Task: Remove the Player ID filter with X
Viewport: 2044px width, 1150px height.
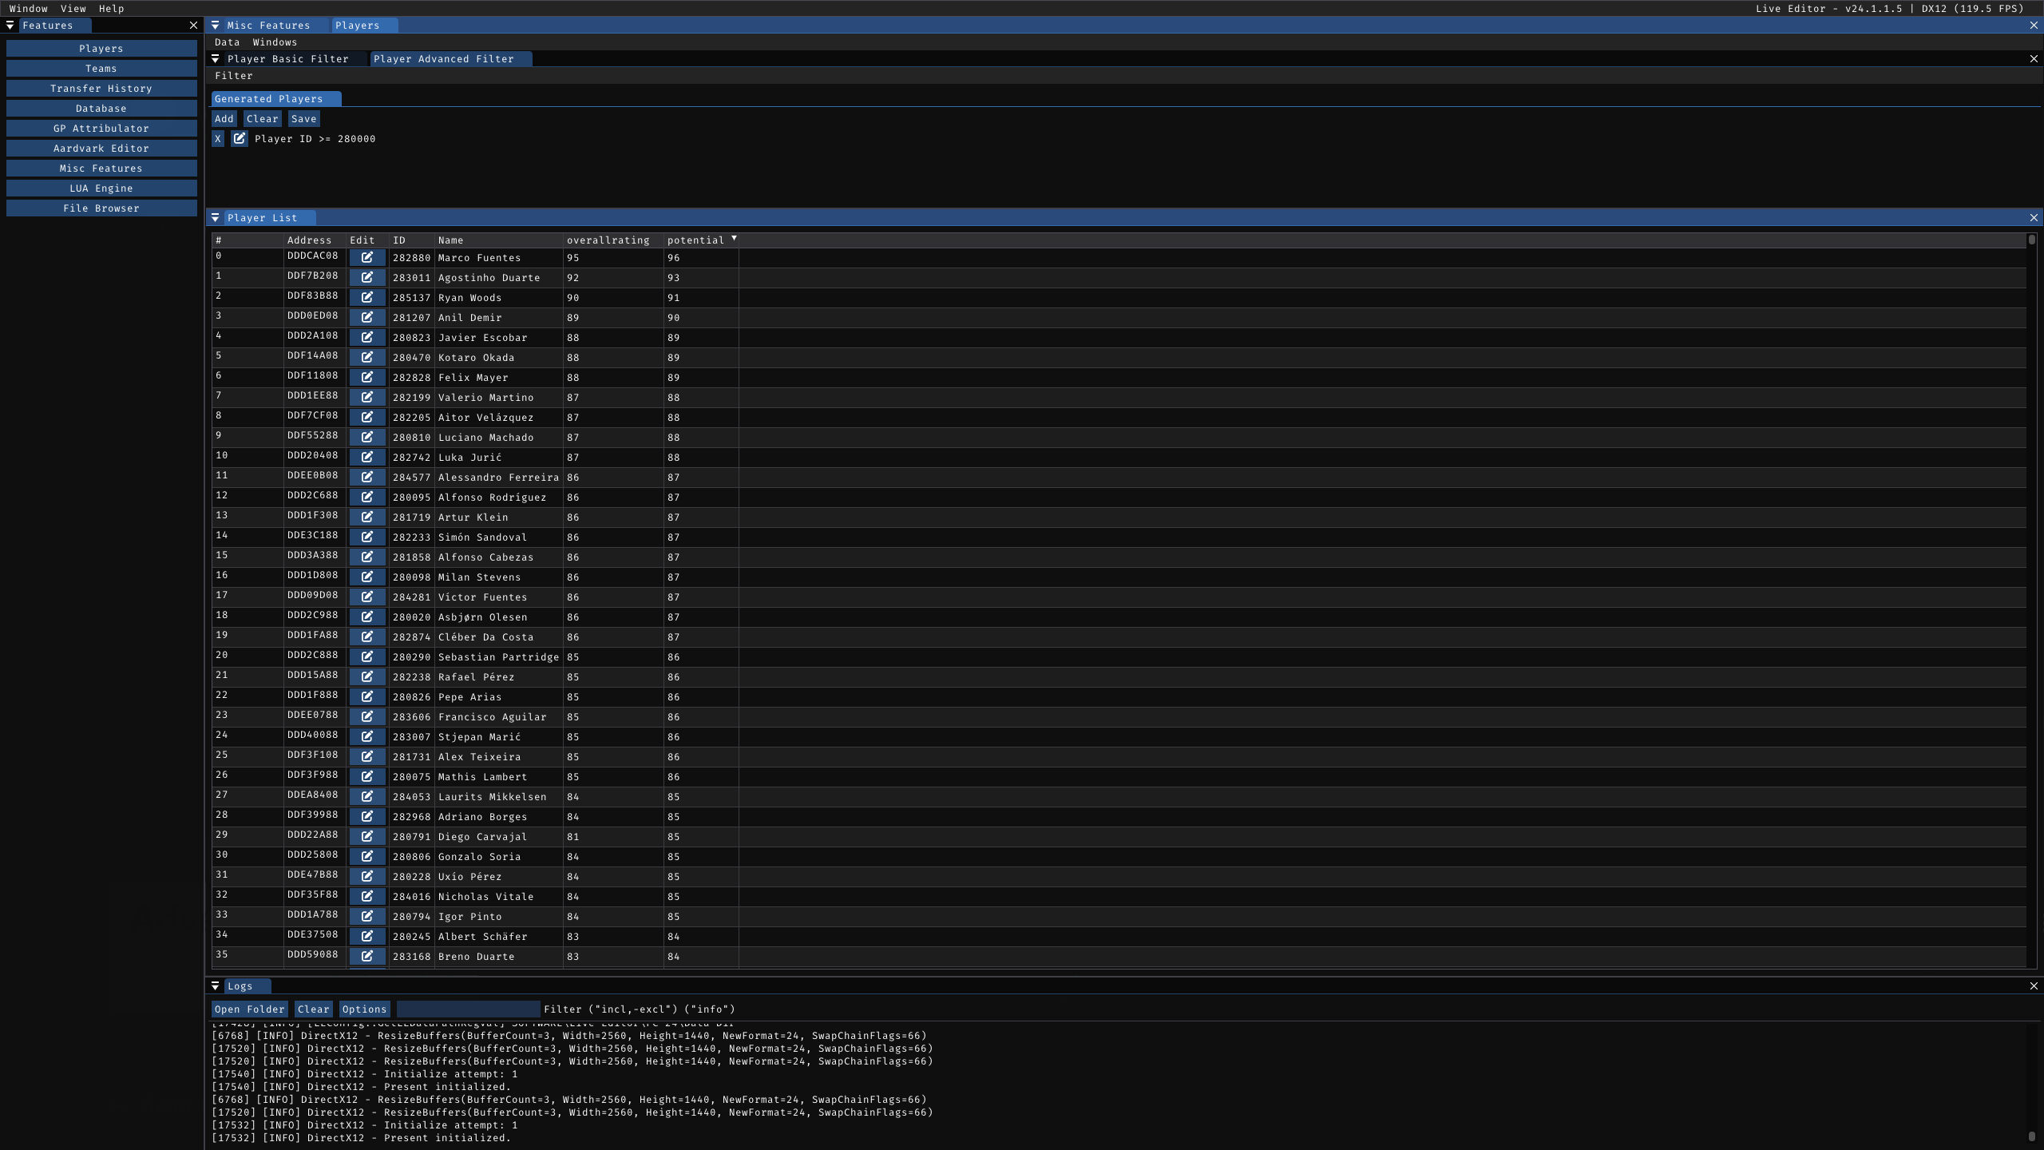Action: point(218,139)
